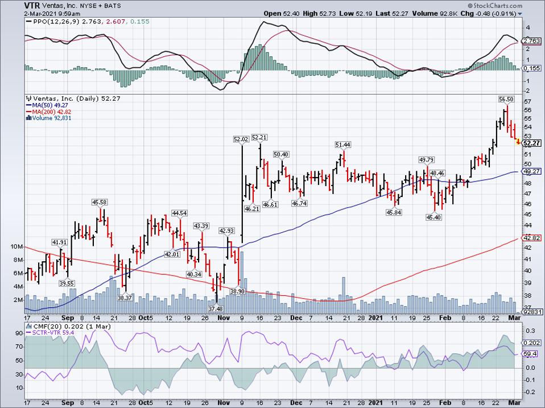Click the VTR ticker symbol in the header

coord(32,6)
